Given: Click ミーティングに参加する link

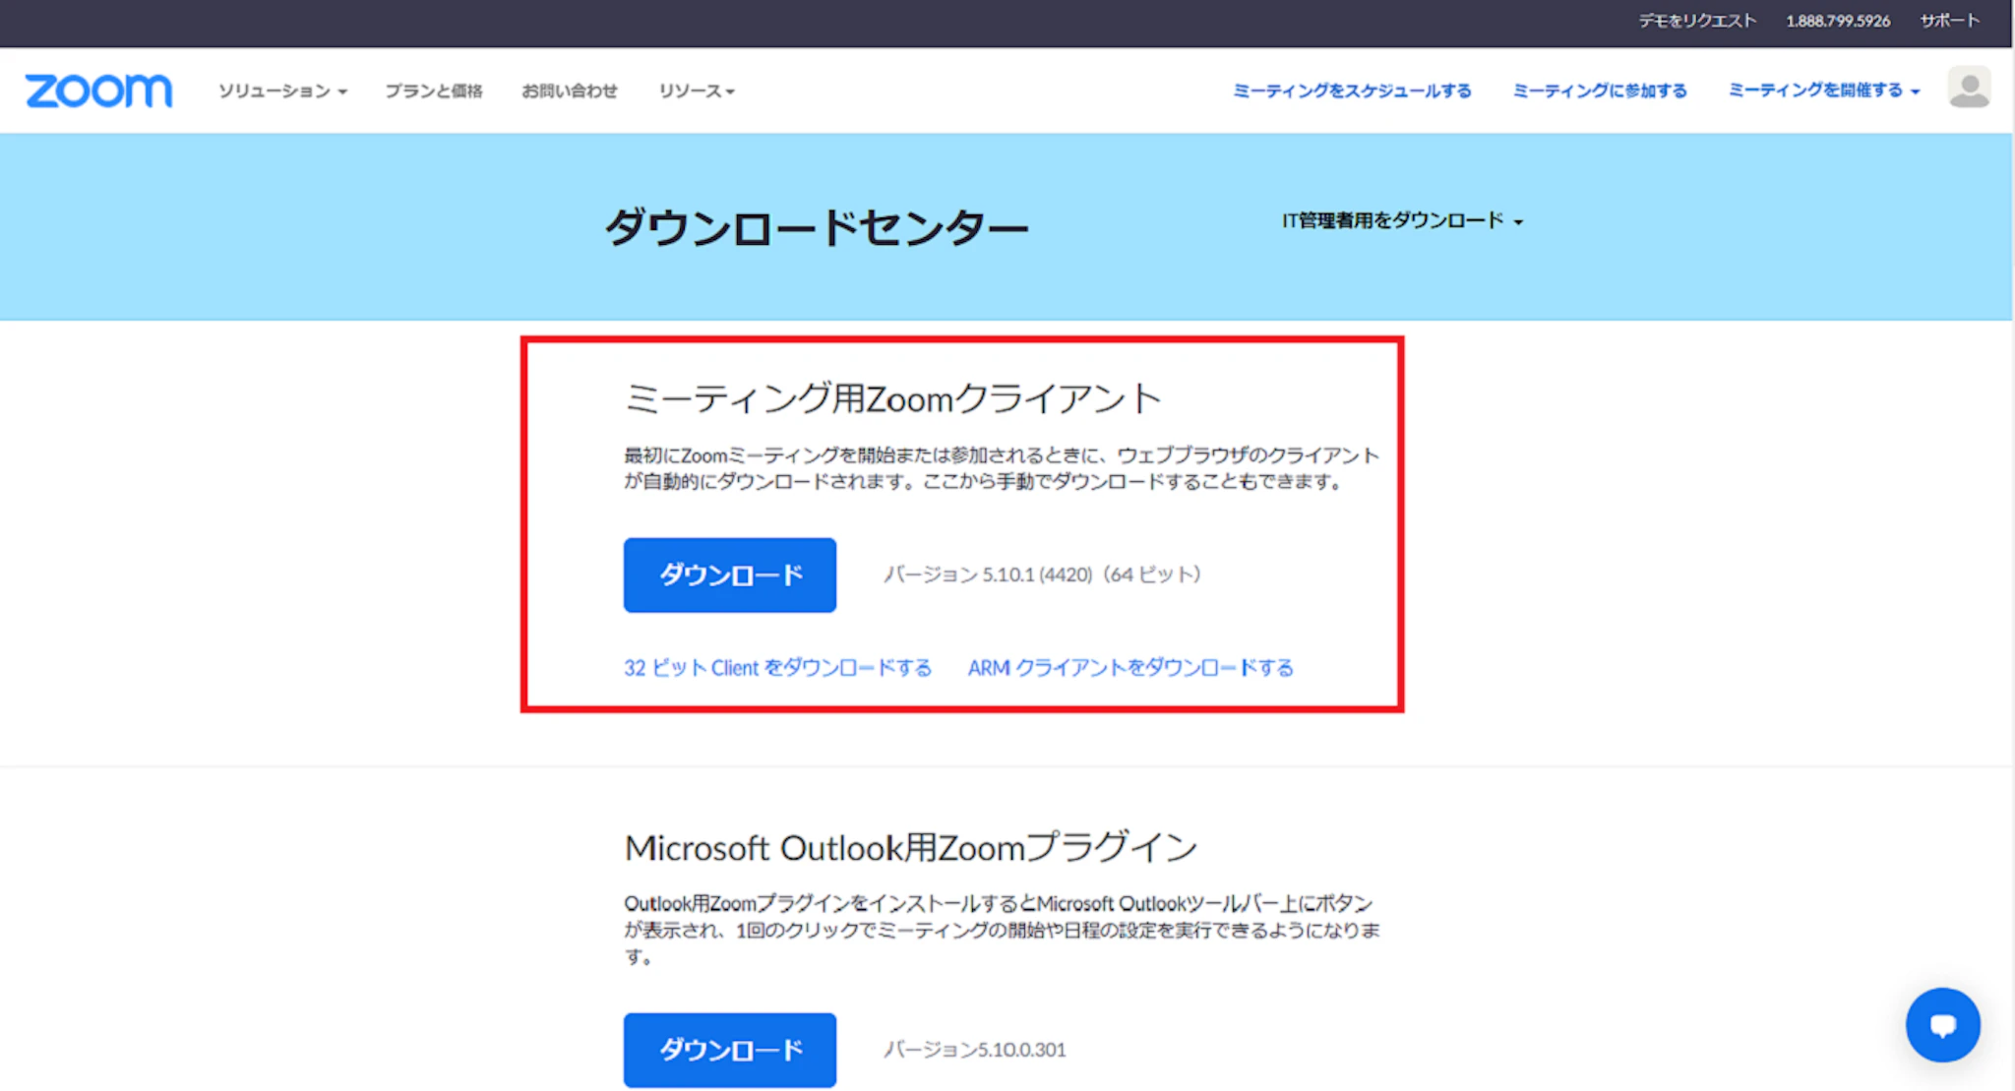Looking at the screenshot, I should coord(1599,91).
